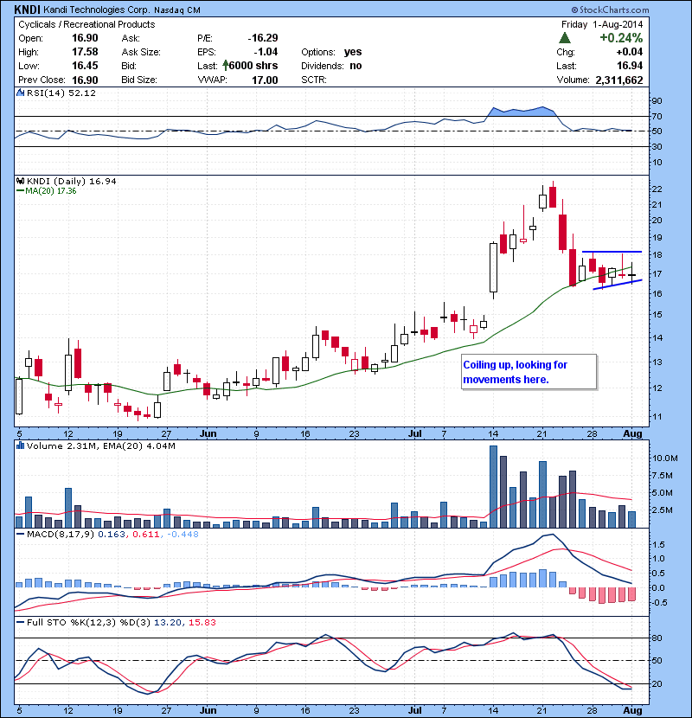Click the Options yes value

pos(353,52)
